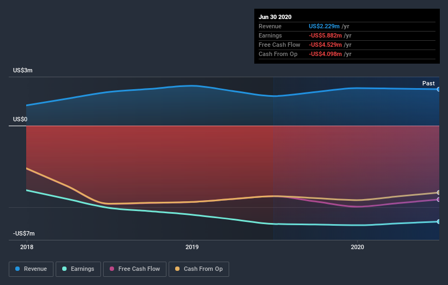Toggle the Cash From Op legend button

click(199, 269)
